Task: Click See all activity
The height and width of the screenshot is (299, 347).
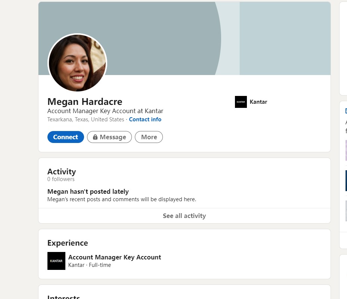Action: click(185, 216)
